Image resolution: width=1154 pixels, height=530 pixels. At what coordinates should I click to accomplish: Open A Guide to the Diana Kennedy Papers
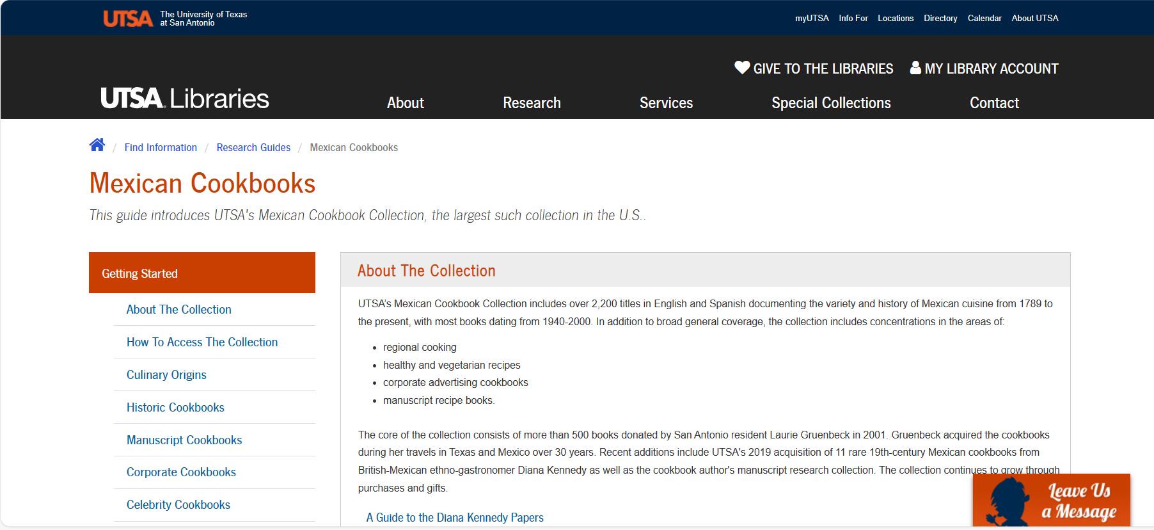(455, 517)
